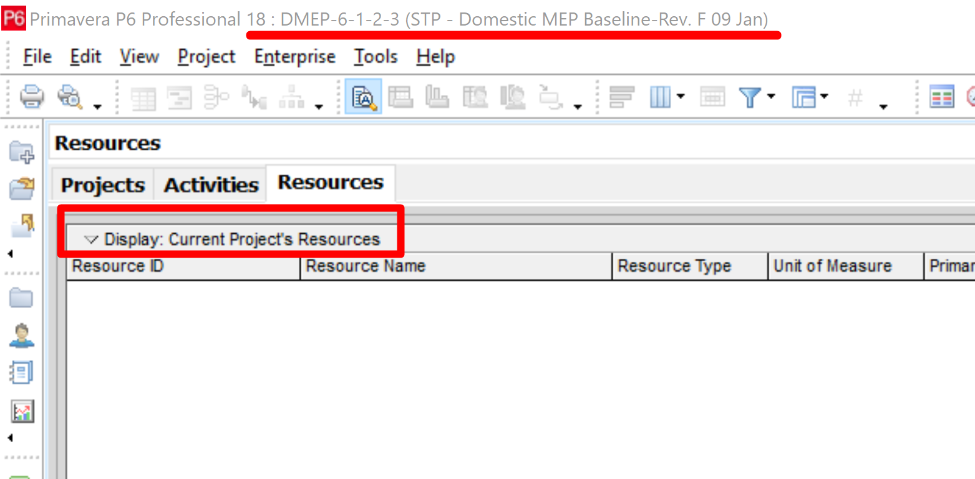The height and width of the screenshot is (479, 975).
Task: Click the chart icon in left sidebar
Action: click(x=22, y=411)
